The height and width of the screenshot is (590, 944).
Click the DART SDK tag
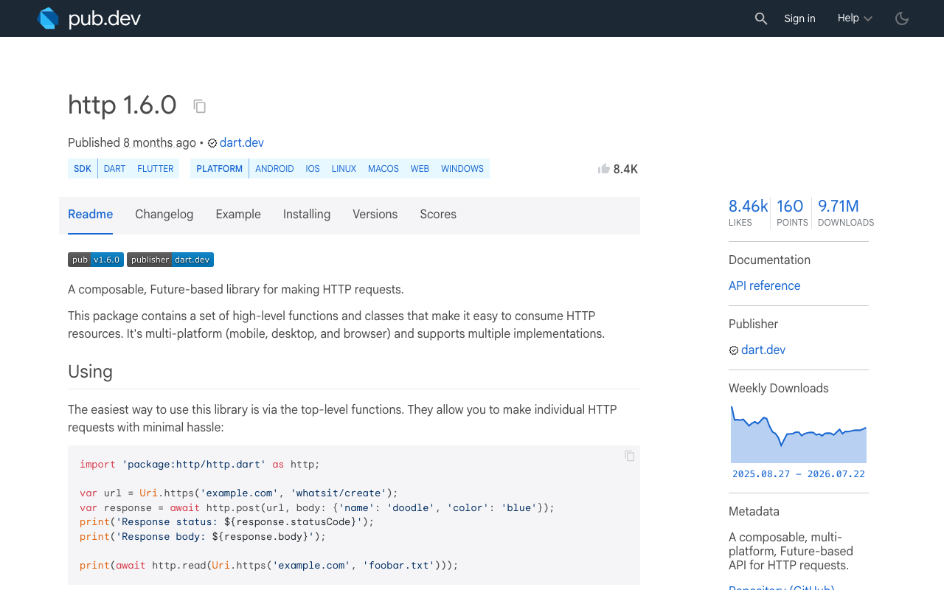pos(114,169)
